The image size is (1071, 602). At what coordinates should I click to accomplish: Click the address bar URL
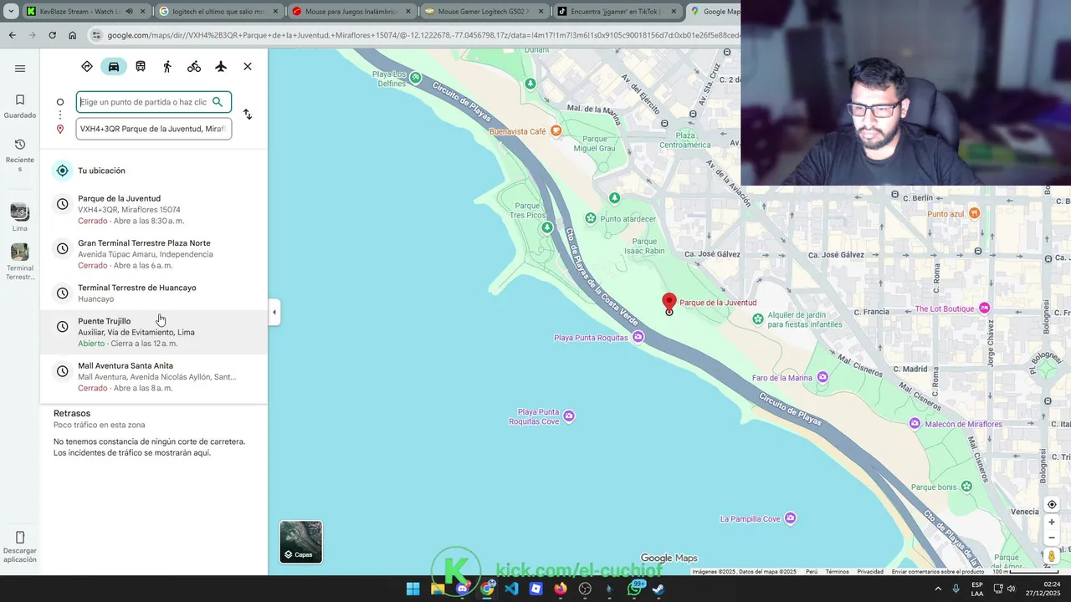pyautogui.click(x=423, y=35)
